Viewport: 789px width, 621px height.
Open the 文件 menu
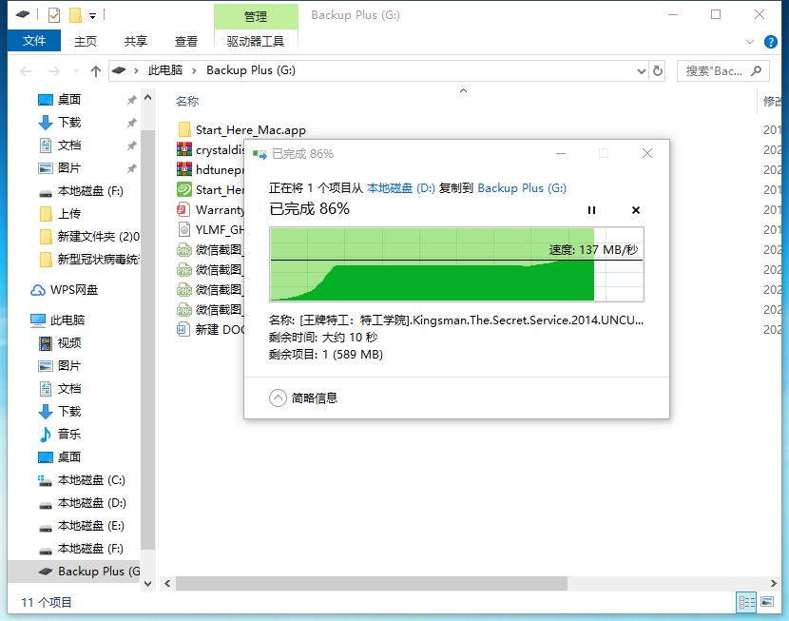tap(34, 41)
